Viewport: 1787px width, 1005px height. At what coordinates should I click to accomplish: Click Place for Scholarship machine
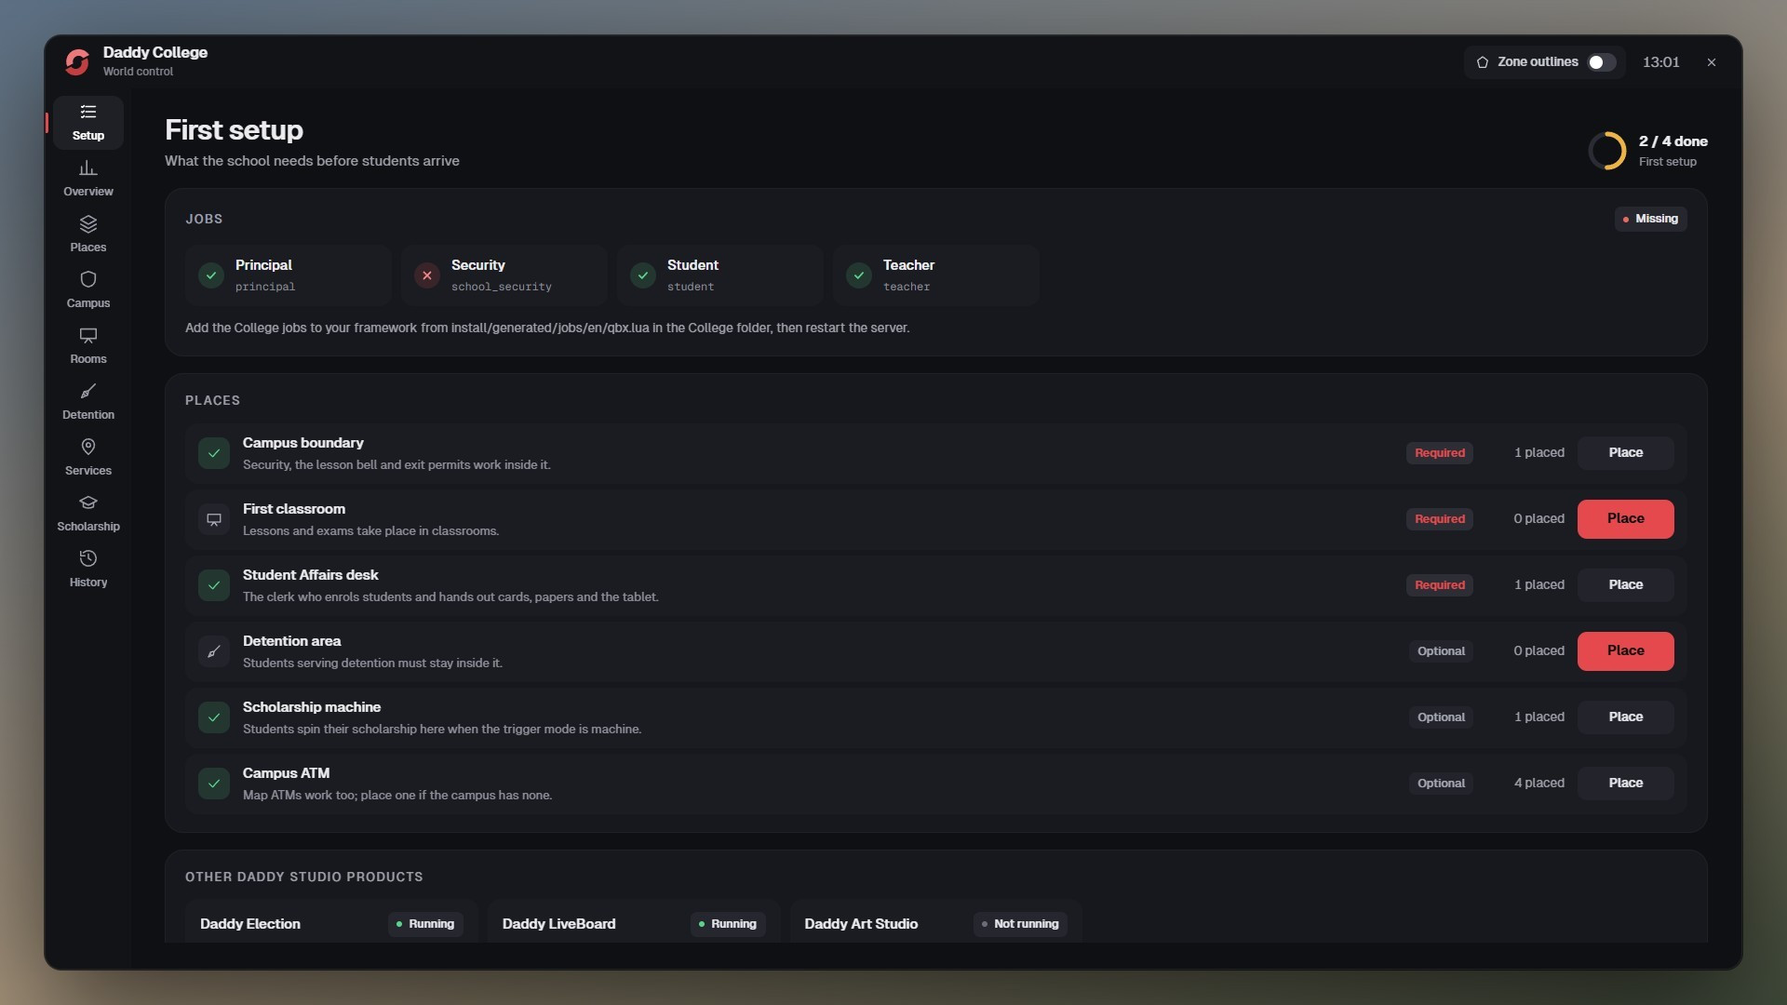pos(1625,717)
